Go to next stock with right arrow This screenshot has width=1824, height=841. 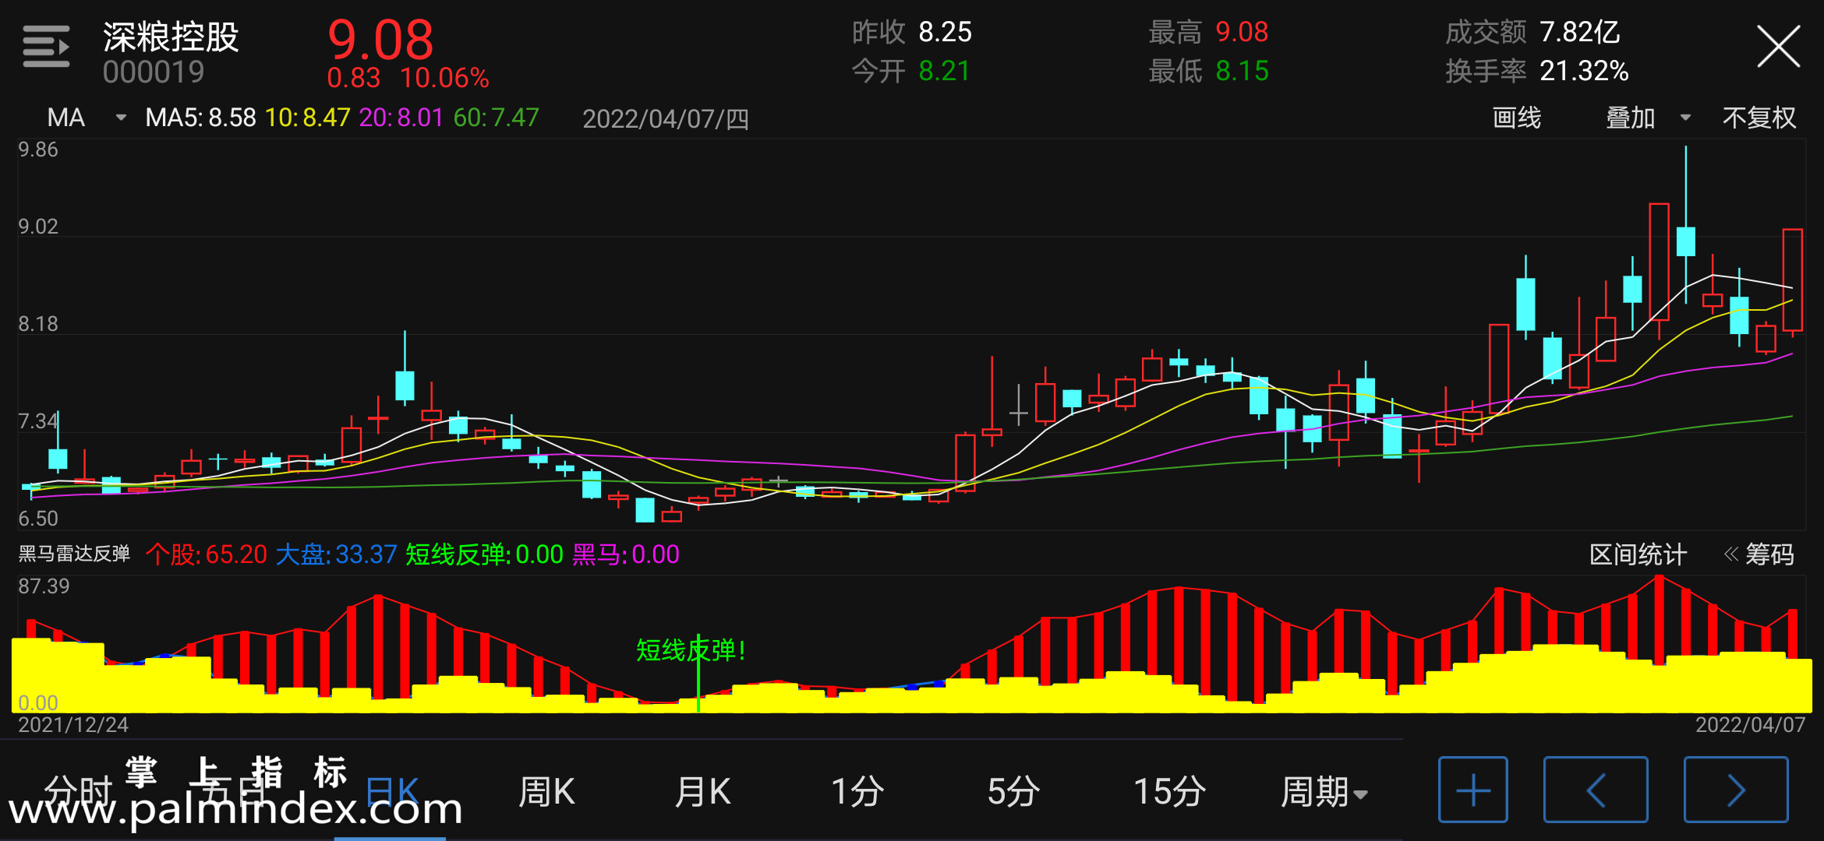tap(1736, 790)
